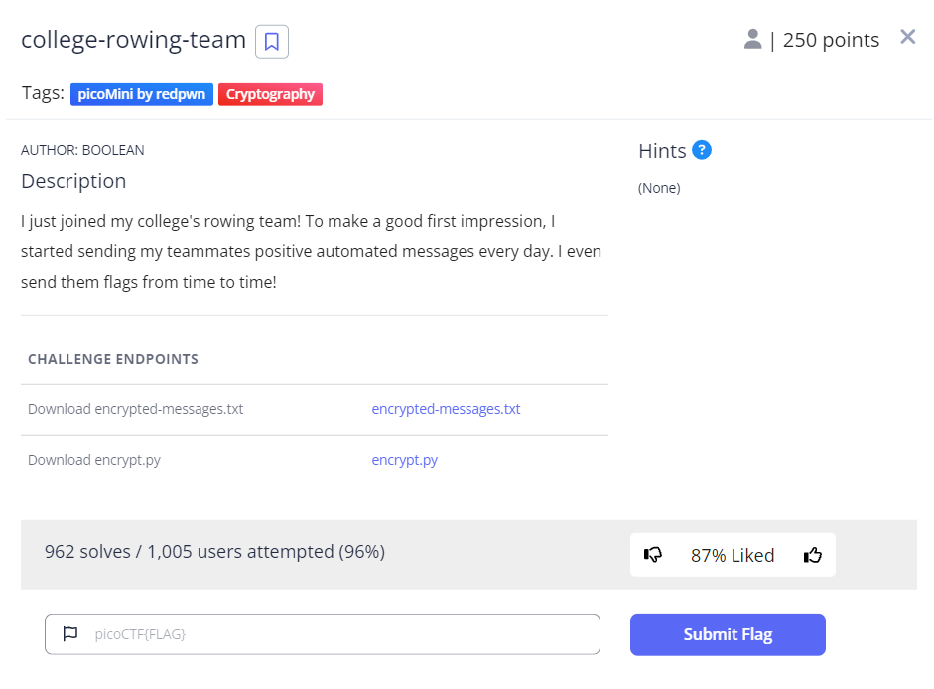
Task: Click the Hints heading
Action: coord(662,151)
